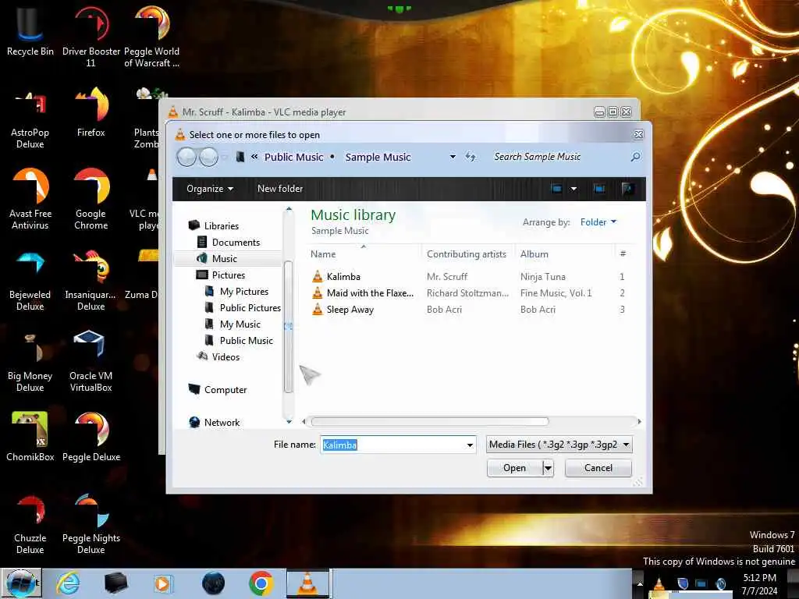Select Network in the navigation pane

222,423
